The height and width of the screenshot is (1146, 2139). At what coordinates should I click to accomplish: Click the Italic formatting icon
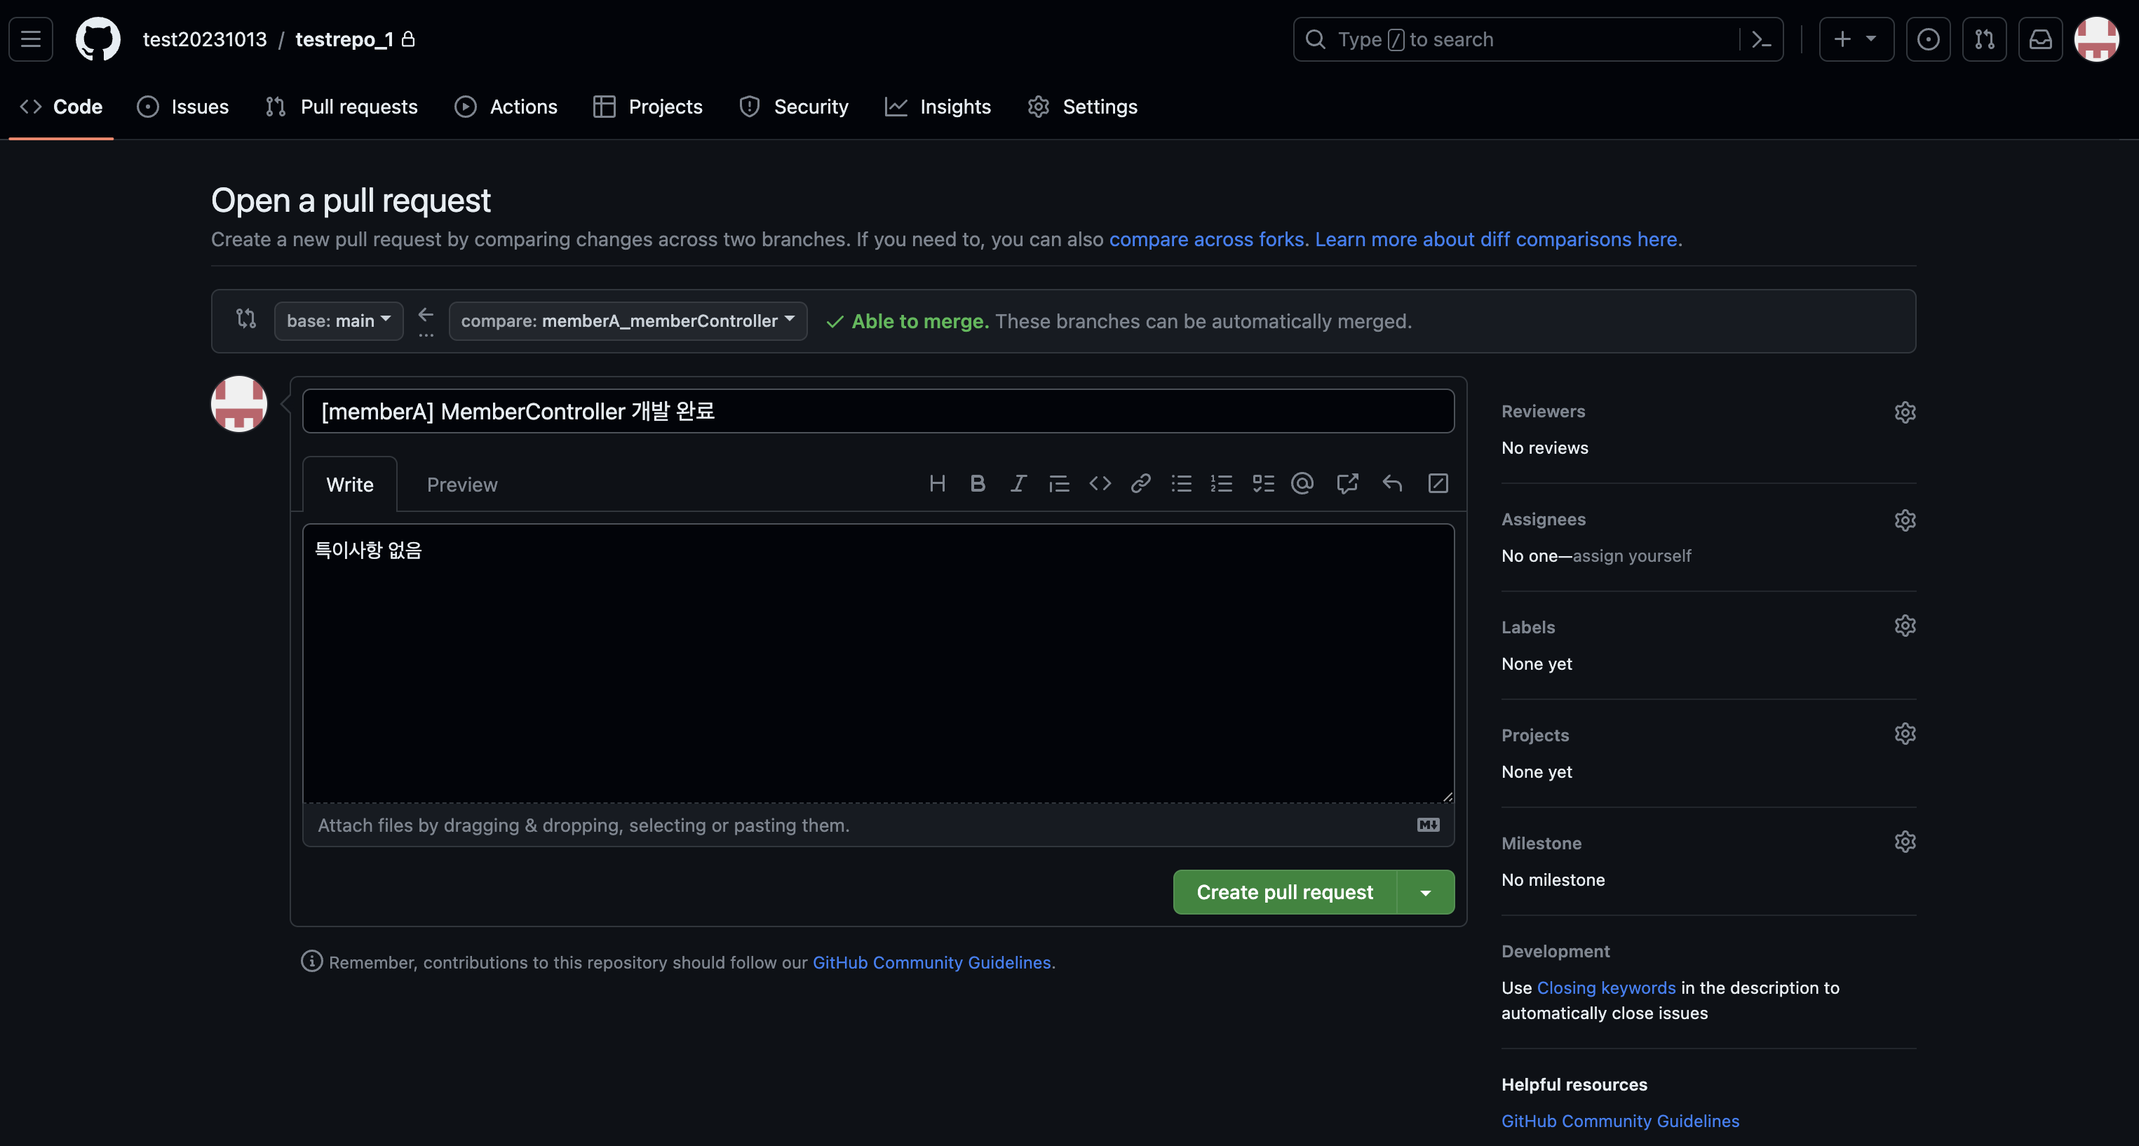click(1018, 483)
